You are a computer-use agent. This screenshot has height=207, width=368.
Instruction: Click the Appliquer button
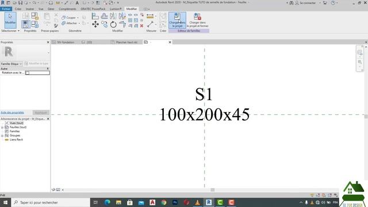coord(41,113)
